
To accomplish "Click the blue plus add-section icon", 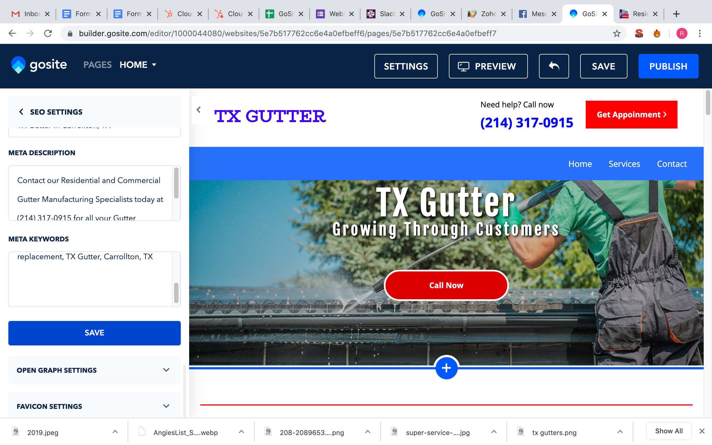I will 446,368.
